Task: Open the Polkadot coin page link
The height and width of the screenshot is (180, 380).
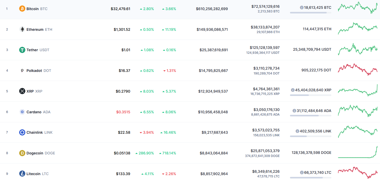Action: click(39, 71)
